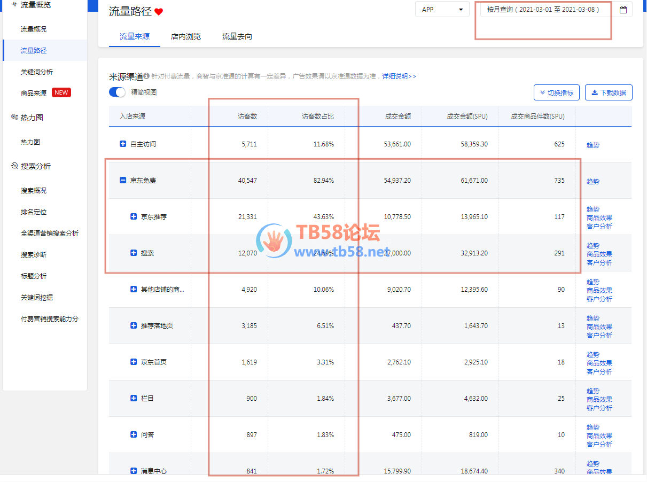Click 客户分析 link in the 推荐落地页 row
The image size is (647, 482).
coord(599,335)
